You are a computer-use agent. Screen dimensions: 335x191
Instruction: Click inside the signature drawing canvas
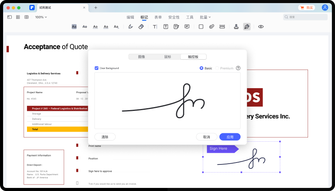point(167,101)
